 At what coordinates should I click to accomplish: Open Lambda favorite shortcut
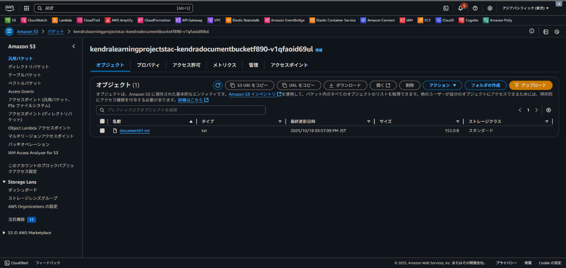tap(62, 20)
